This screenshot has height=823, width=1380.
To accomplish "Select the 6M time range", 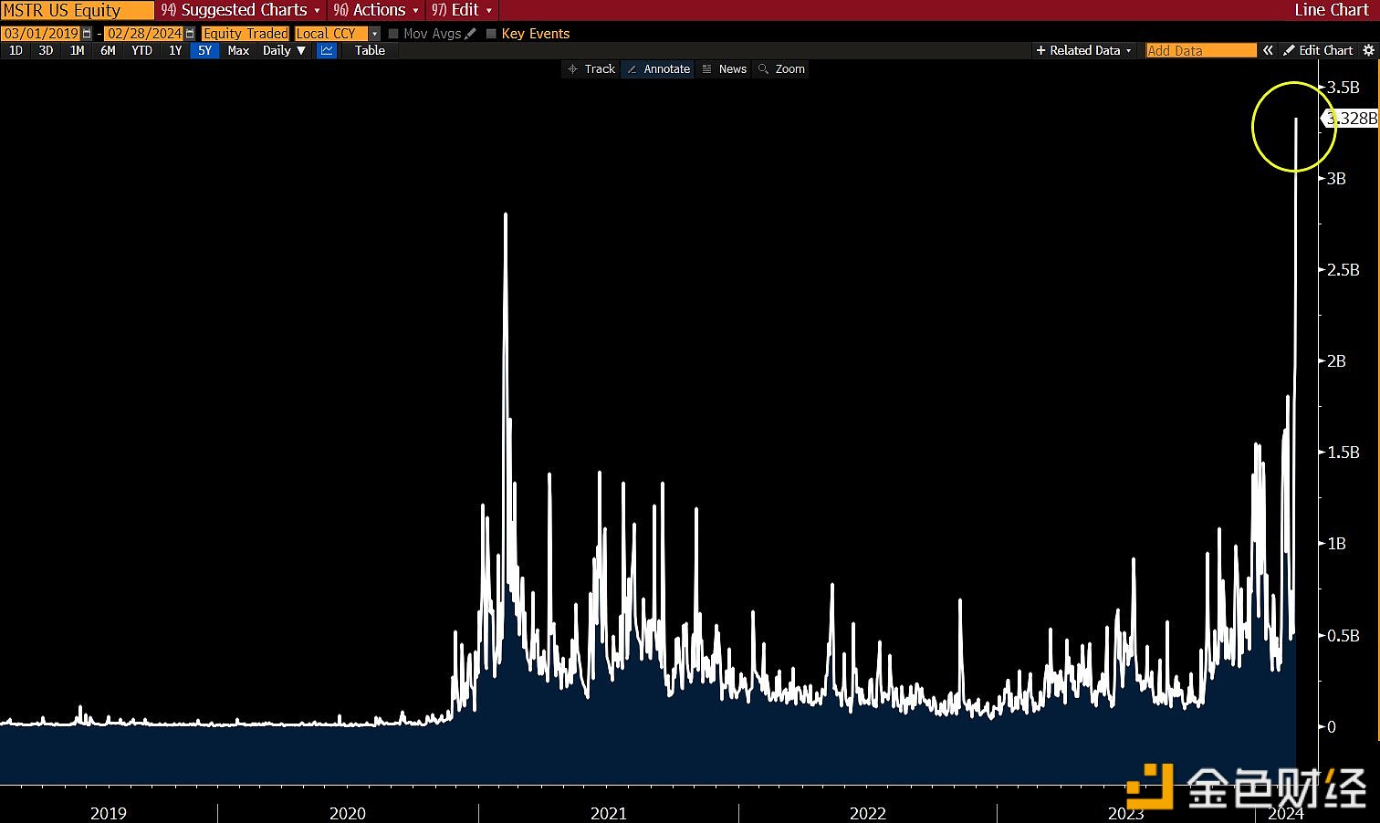I will coord(108,51).
